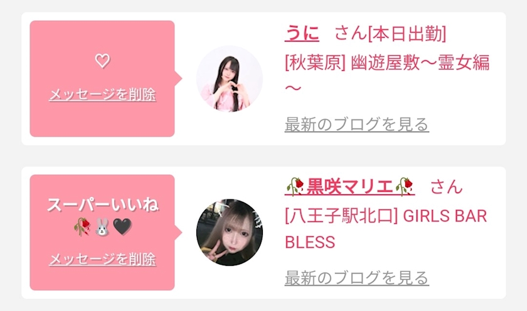Click the white heart icon in first bubble
This screenshot has height=311, width=527.
pos(102,61)
